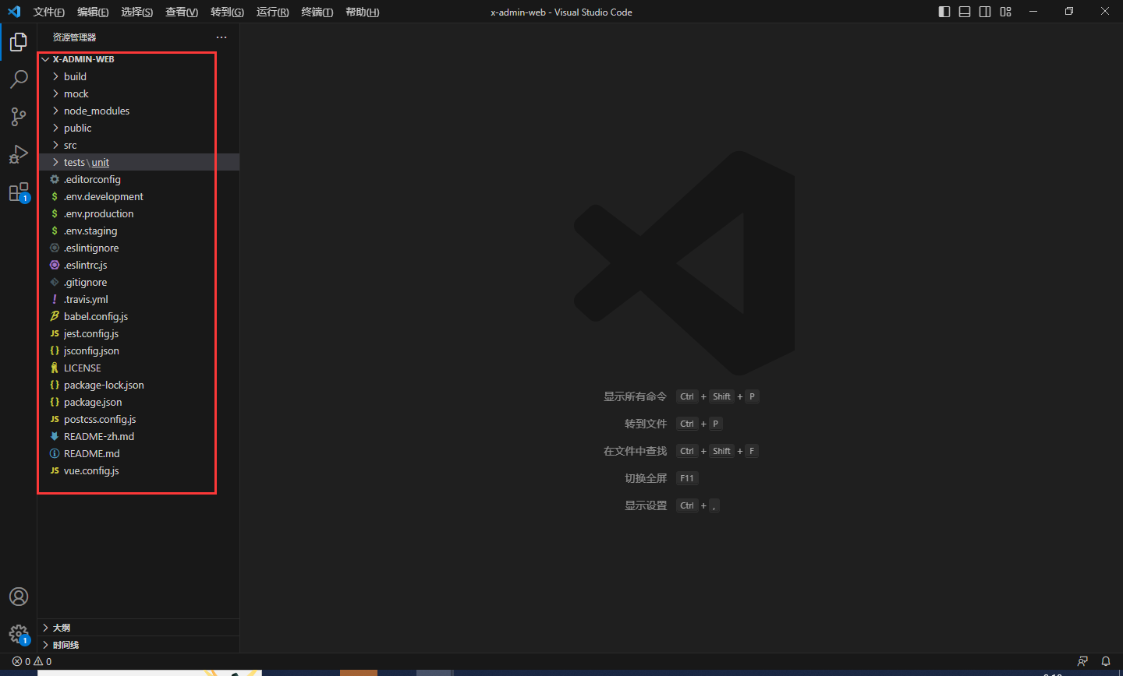This screenshot has width=1123, height=676.
Task: Open the Explorer view in activity bar
Action: click(19, 42)
